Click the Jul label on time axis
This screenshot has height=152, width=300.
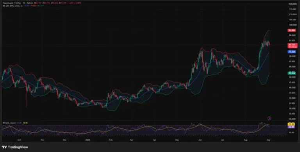pyautogui.click(x=223, y=140)
